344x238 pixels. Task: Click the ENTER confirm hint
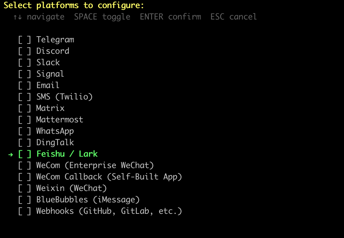(170, 17)
